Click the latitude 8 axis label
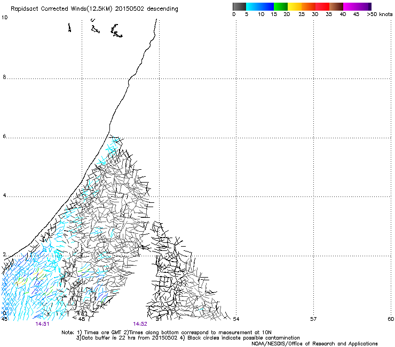 [x=4, y=77]
